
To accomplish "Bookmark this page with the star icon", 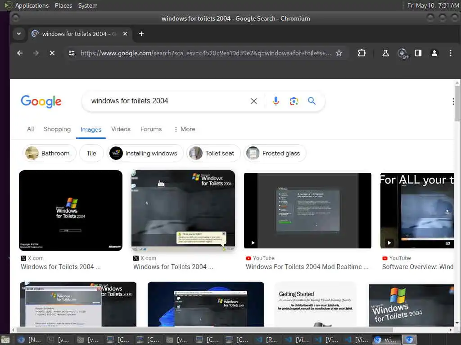I will [x=339, y=53].
